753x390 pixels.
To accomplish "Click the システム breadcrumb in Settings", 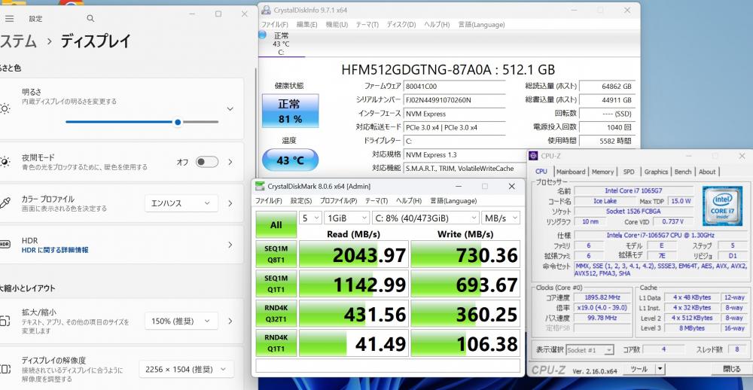I will tap(18, 41).
